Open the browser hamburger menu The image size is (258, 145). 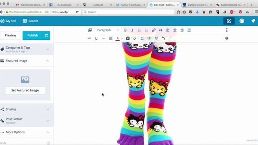point(256,12)
